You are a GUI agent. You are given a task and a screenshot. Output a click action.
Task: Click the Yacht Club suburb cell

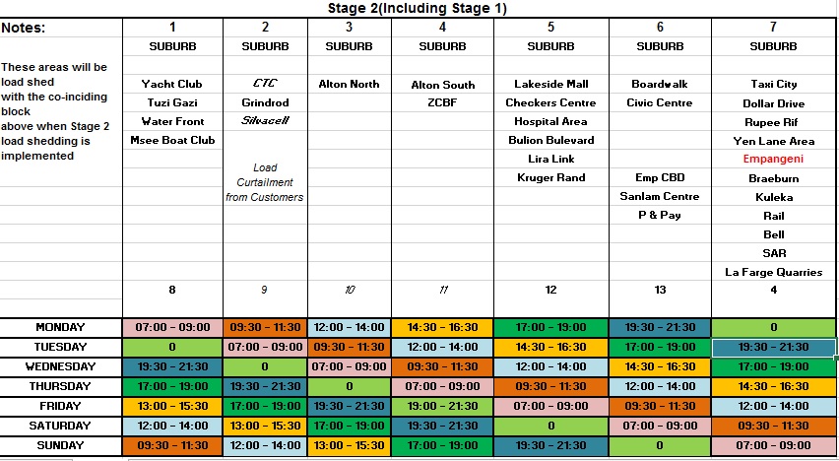click(x=171, y=85)
